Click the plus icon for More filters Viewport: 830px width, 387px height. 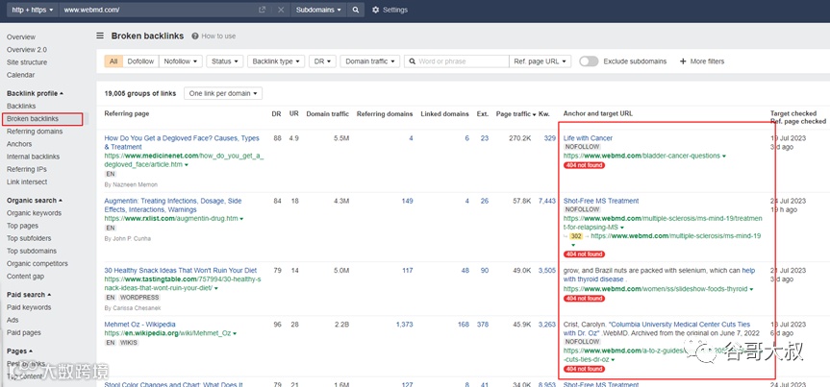[683, 61]
